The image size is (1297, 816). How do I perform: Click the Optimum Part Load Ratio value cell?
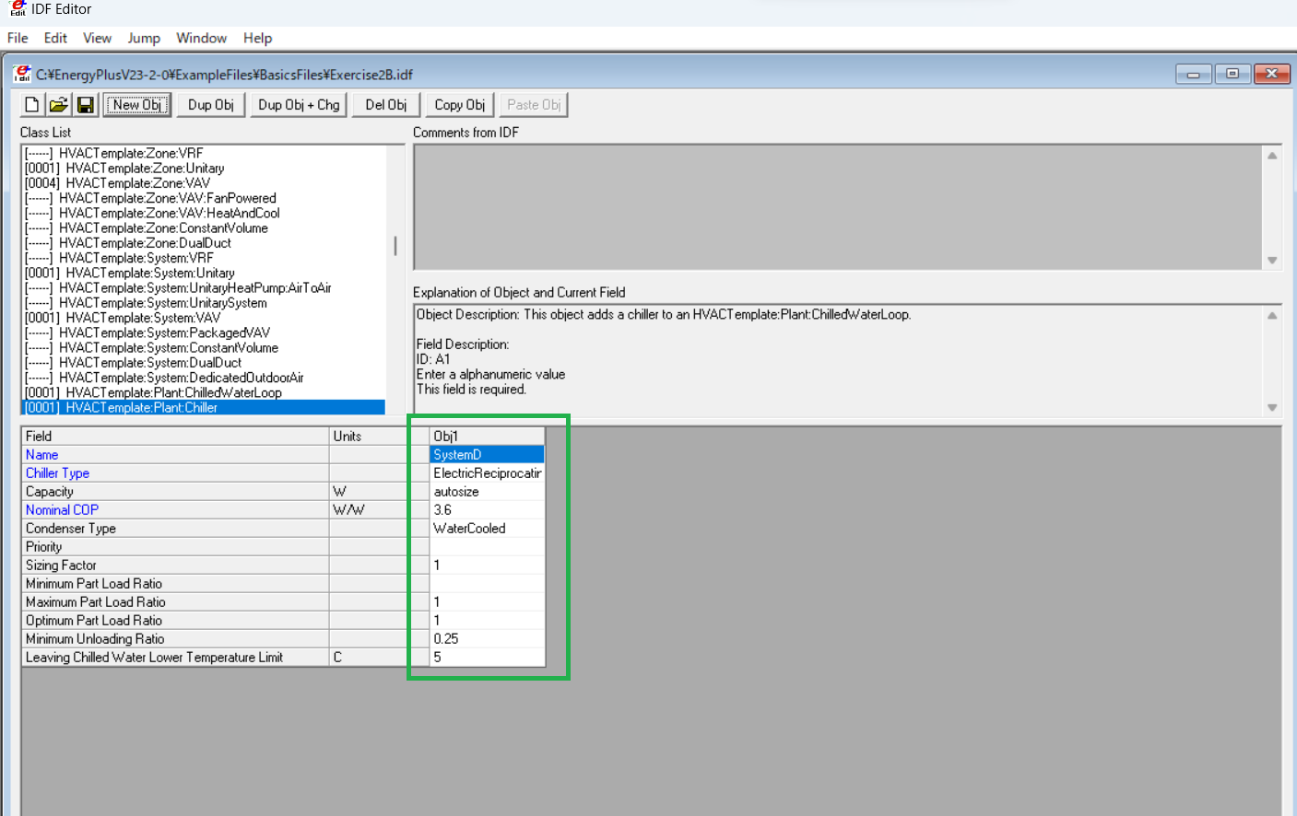click(487, 620)
